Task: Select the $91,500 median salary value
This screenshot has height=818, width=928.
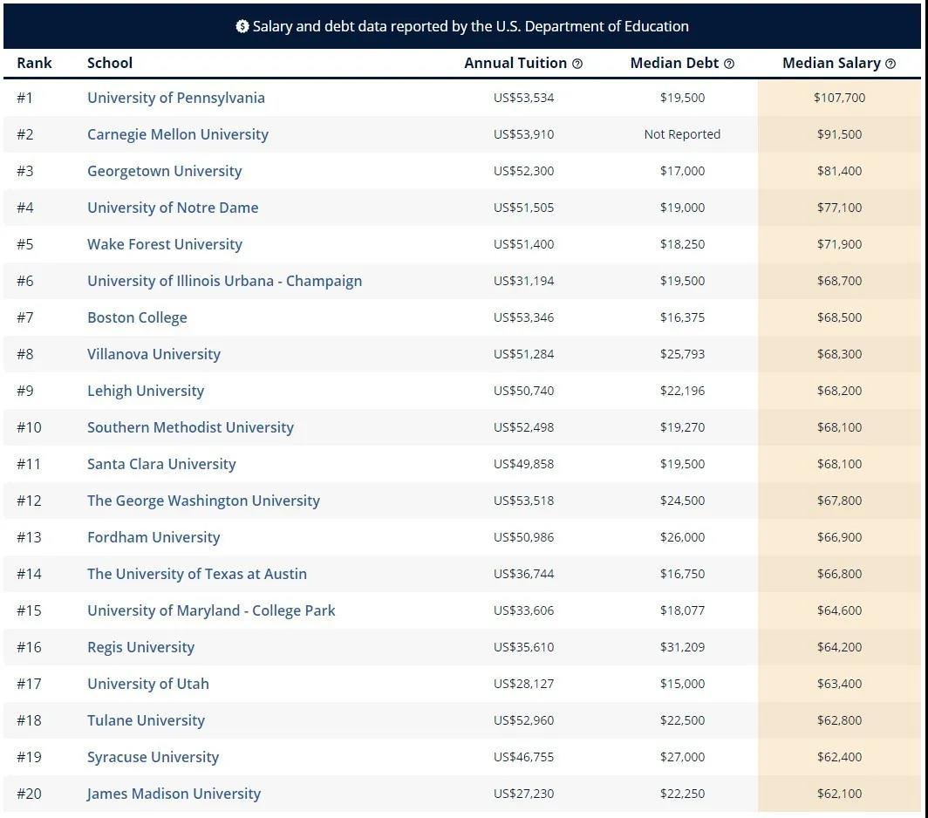Action: point(839,134)
